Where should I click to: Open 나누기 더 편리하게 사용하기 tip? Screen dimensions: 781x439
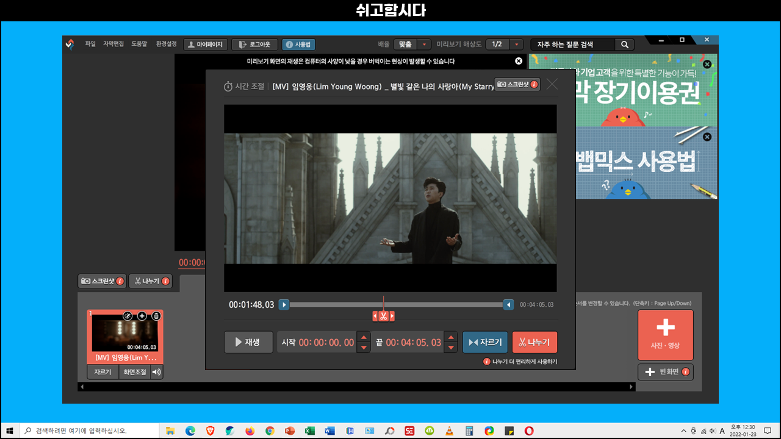[520, 362]
